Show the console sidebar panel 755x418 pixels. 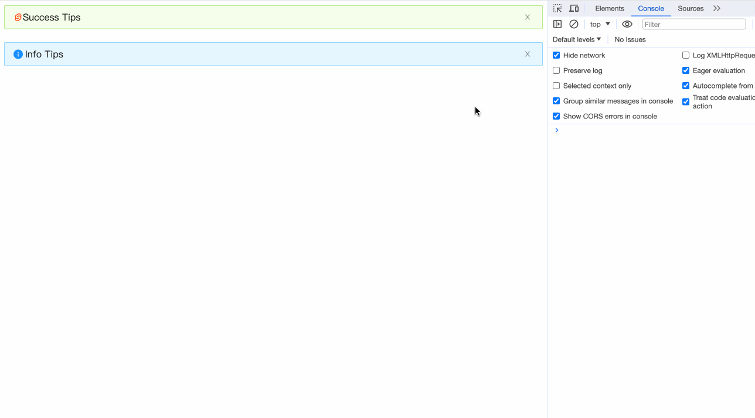557,24
